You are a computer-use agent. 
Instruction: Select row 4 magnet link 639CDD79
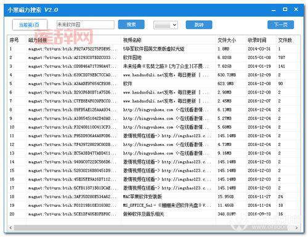tap(73, 75)
